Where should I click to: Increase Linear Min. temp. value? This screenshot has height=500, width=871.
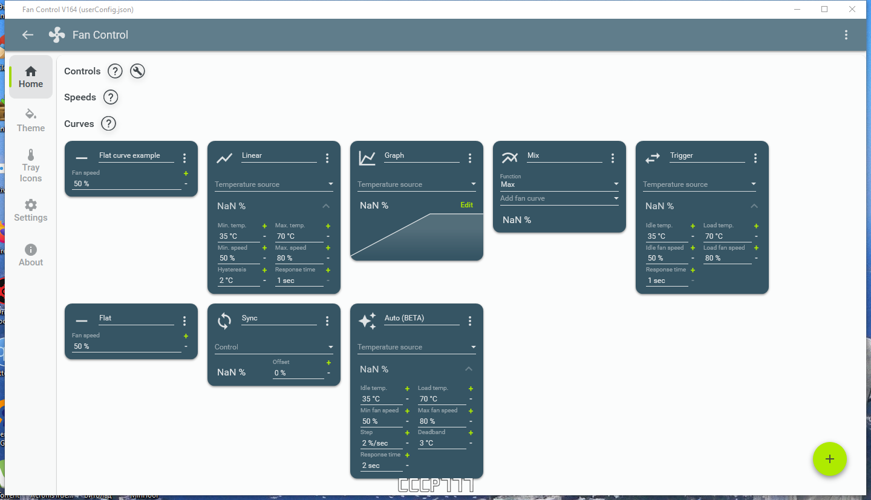click(x=264, y=226)
